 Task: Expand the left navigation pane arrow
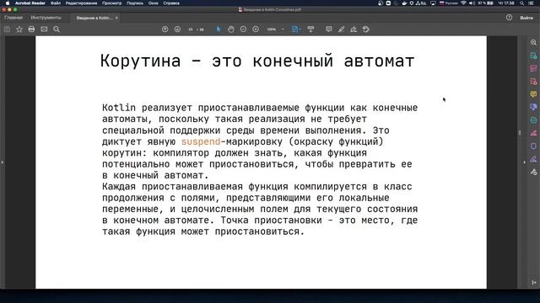pos(2,162)
